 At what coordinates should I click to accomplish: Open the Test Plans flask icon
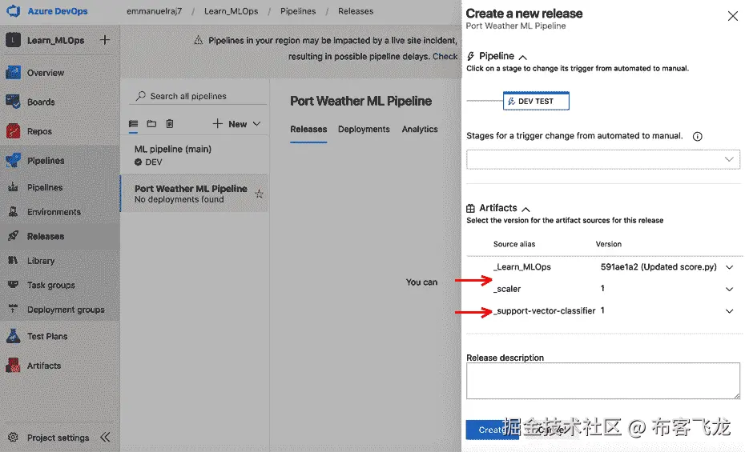(x=14, y=336)
